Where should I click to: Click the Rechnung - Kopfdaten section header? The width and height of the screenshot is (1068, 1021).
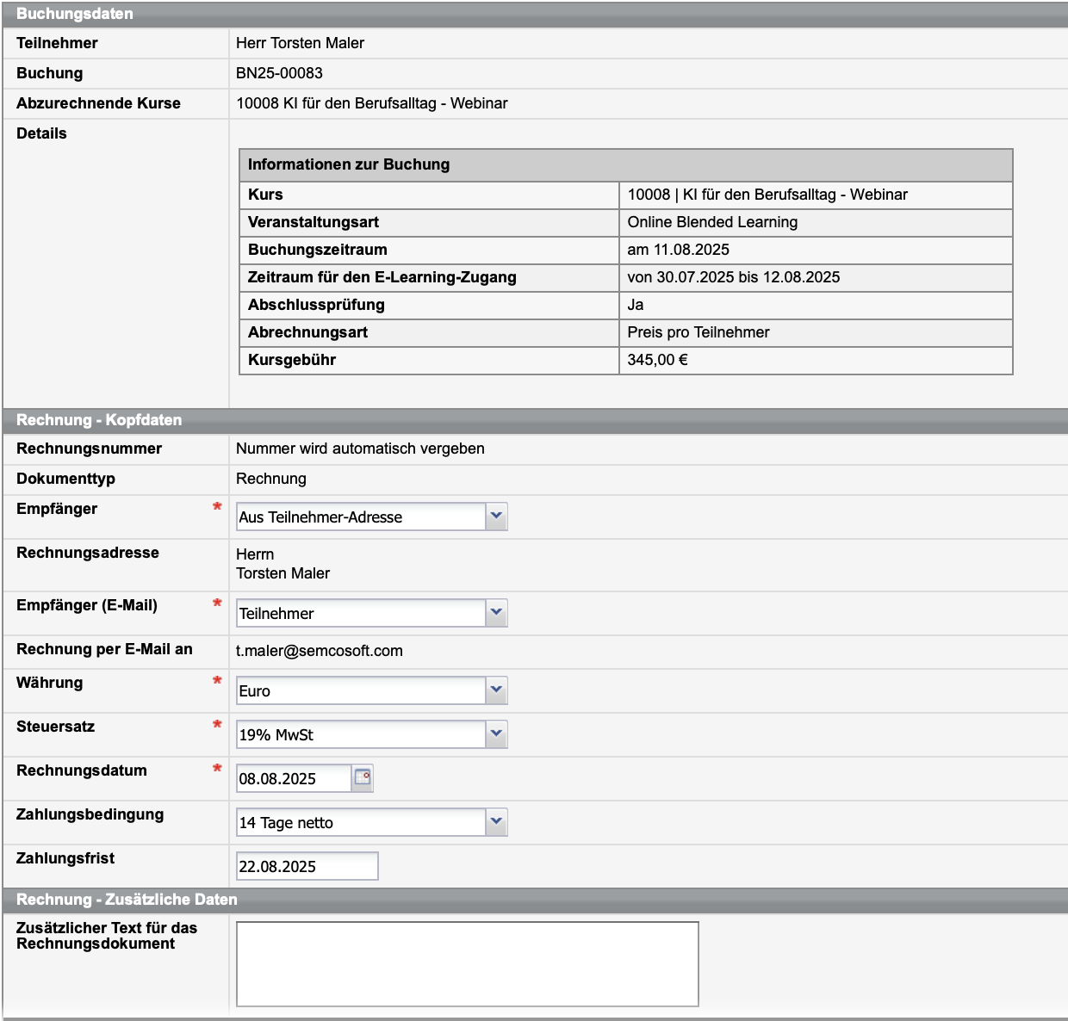(x=99, y=420)
